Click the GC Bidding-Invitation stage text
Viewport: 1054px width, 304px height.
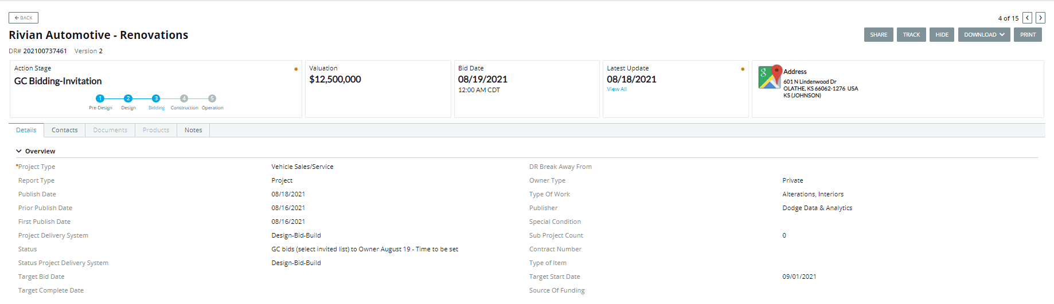[58, 81]
